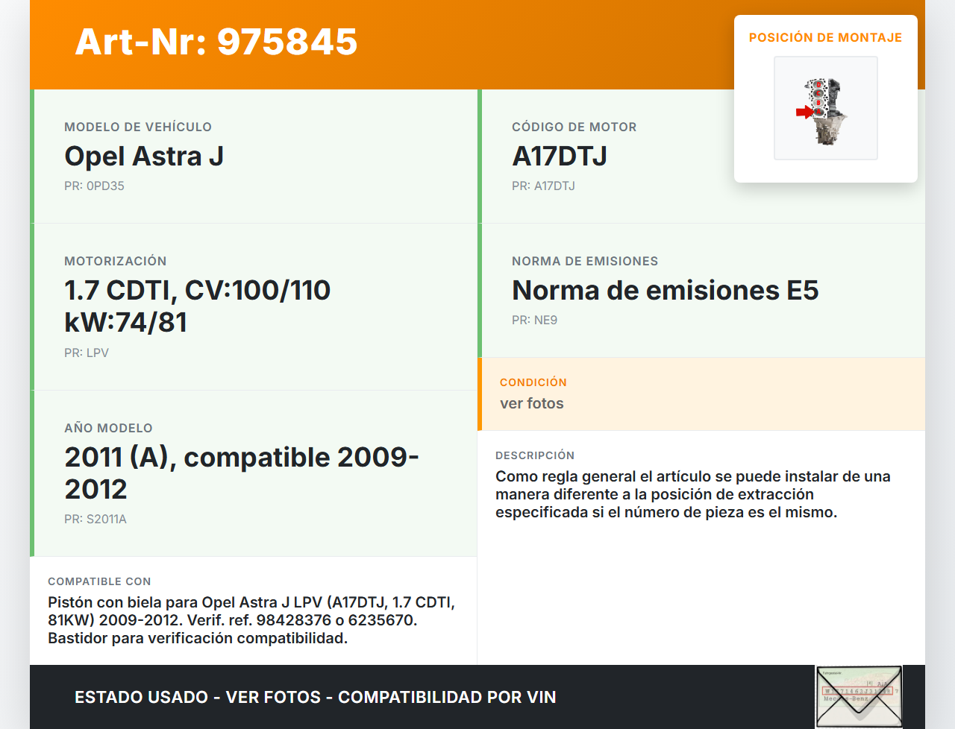Click the PR: NE9 code
Viewport: 955px width, 729px height.
point(534,321)
